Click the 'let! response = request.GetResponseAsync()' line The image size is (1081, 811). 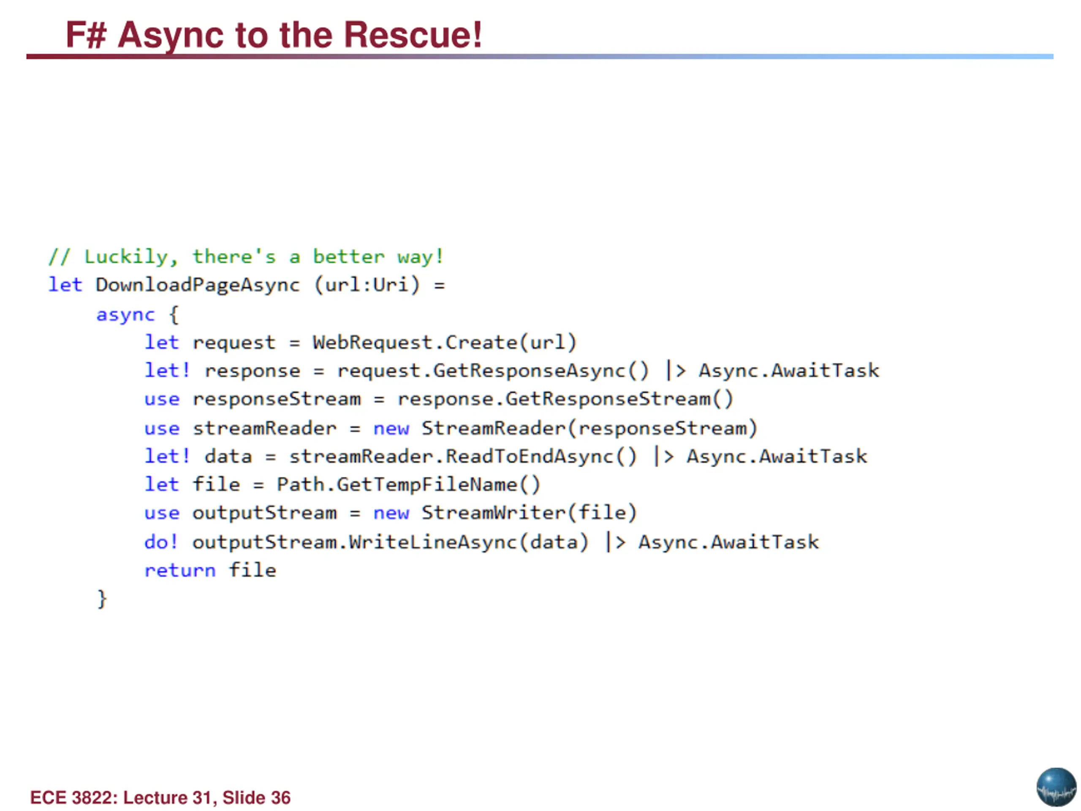[x=512, y=371]
